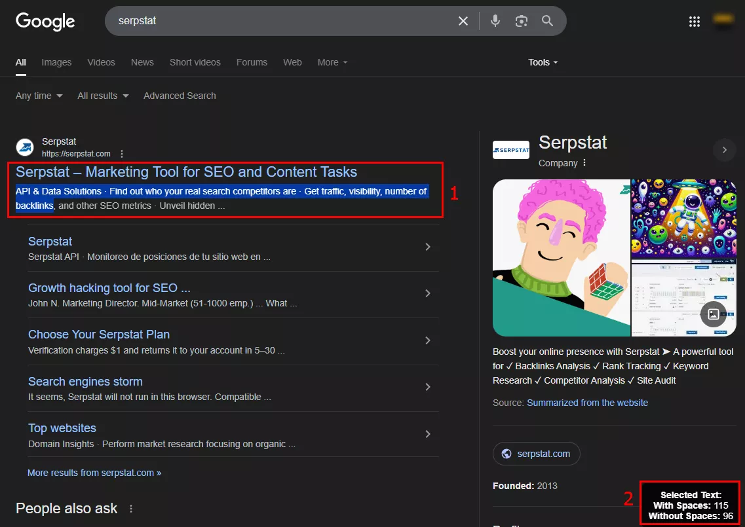Submit search with the magnifying glass icon
This screenshot has width=745, height=527.
[x=547, y=21]
